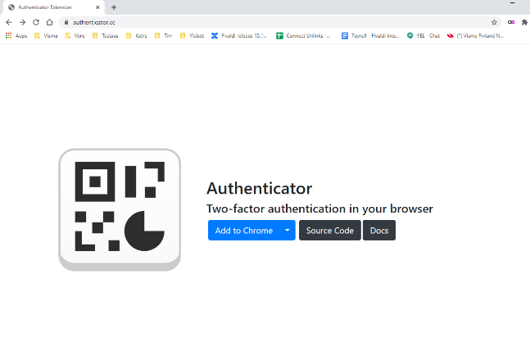This screenshot has width=530, height=359.
Task: Minimize the browser window
Action: (x=513, y=2)
